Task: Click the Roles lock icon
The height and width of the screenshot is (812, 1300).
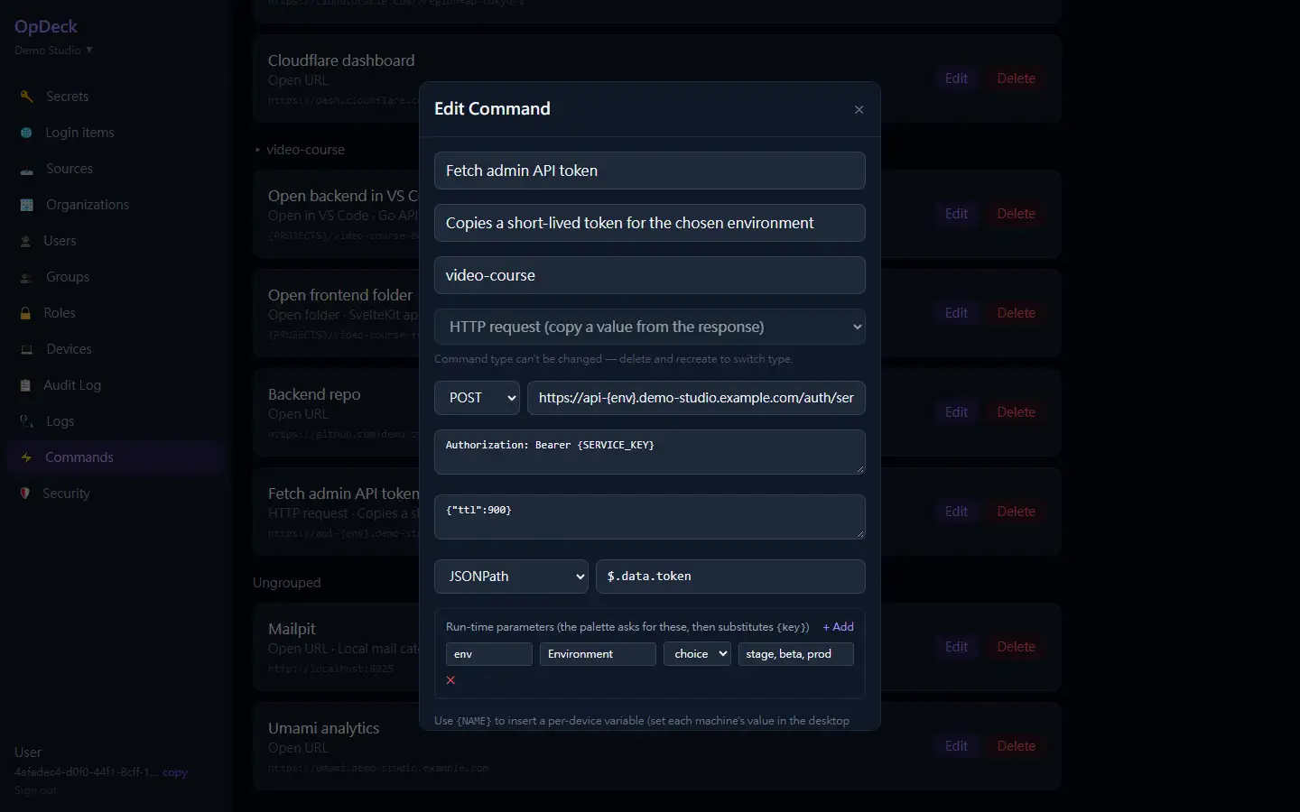Action: point(25,313)
